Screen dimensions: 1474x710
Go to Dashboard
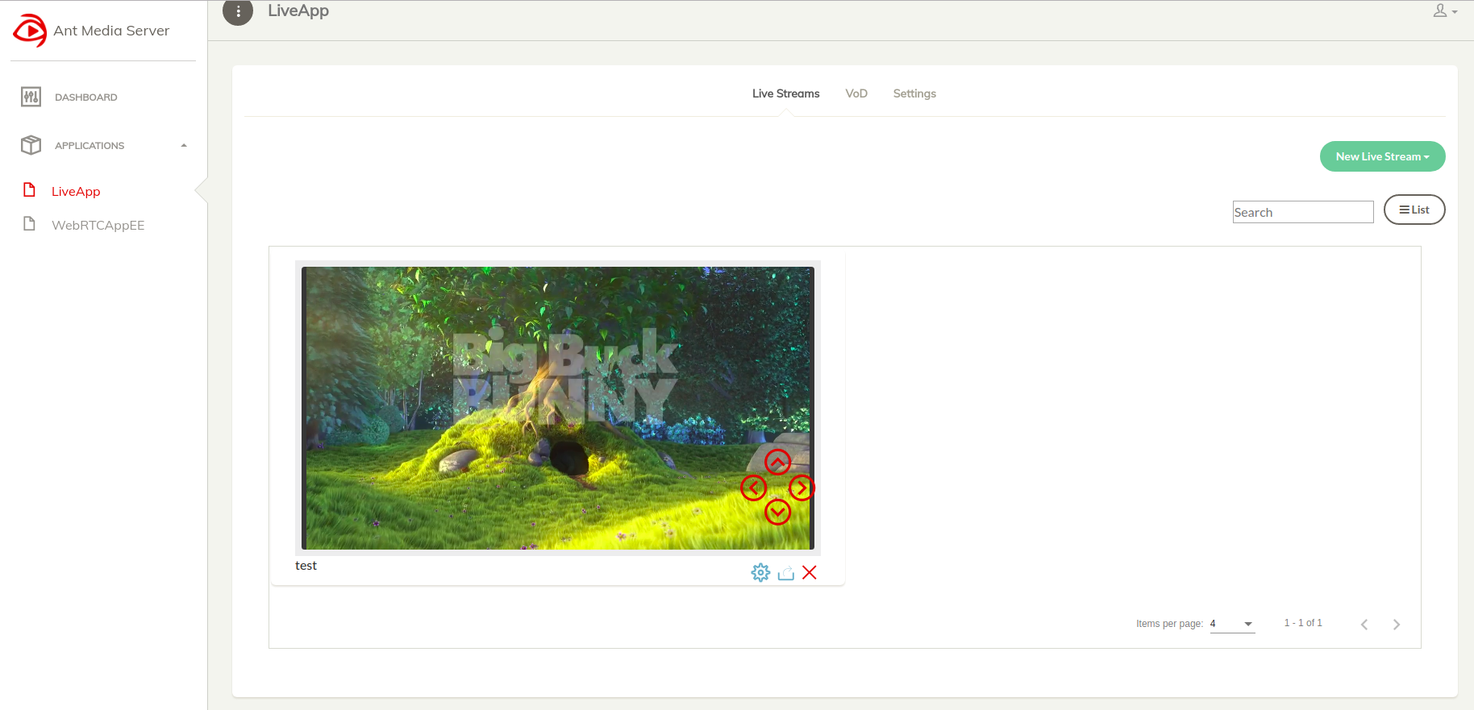[85, 97]
